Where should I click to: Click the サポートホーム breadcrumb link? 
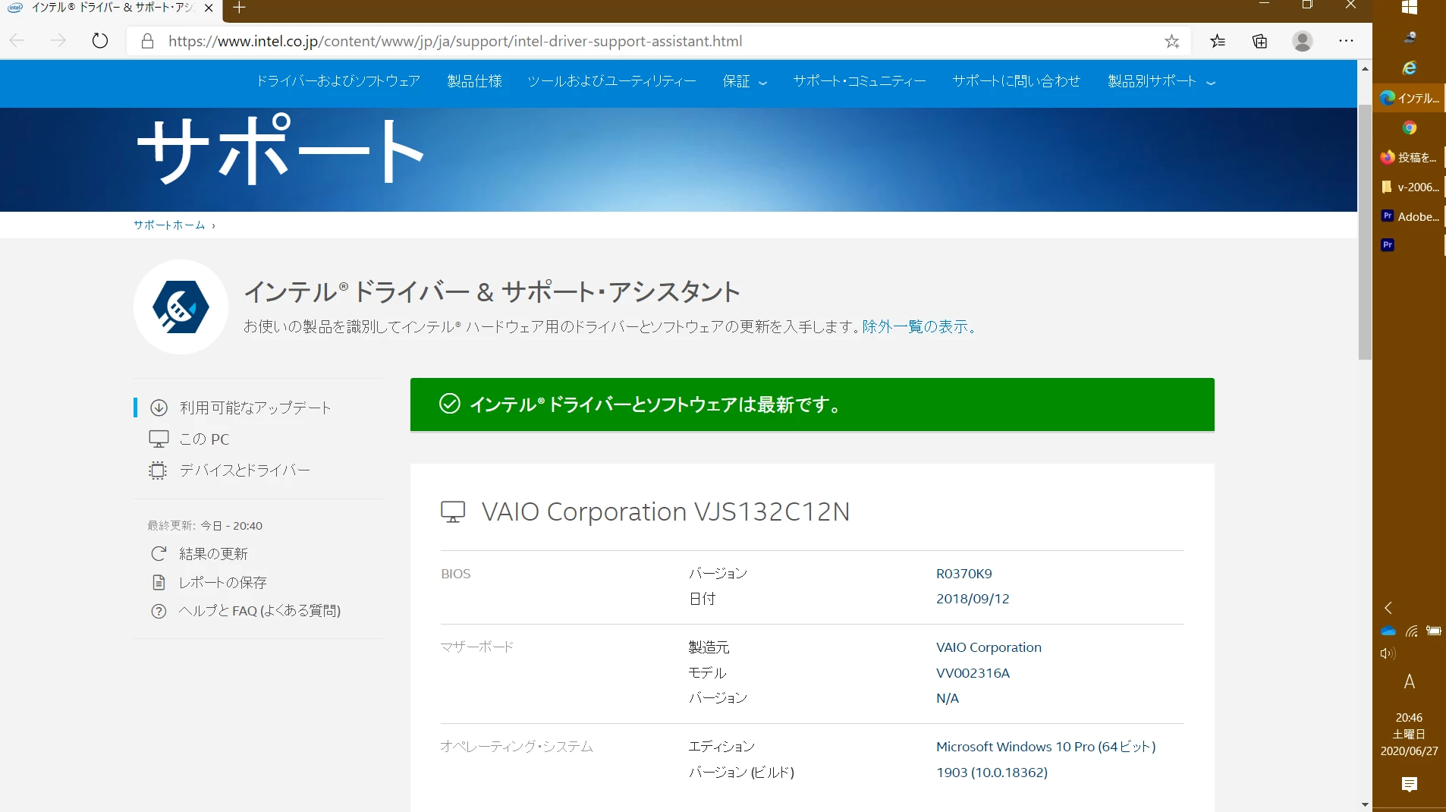pyautogui.click(x=169, y=225)
